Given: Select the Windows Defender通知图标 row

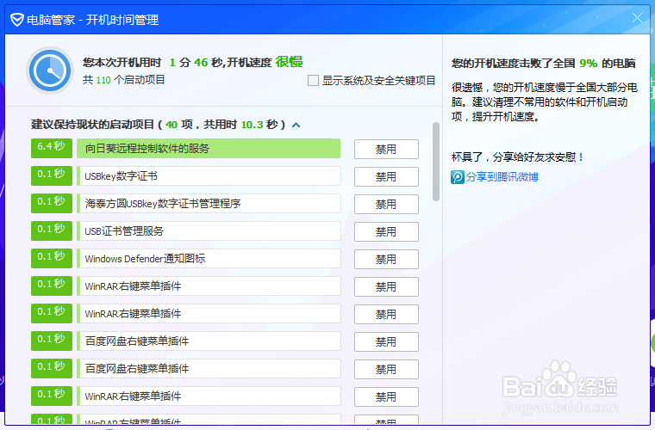Looking at the screenshot, I should [x=209, y=259].
